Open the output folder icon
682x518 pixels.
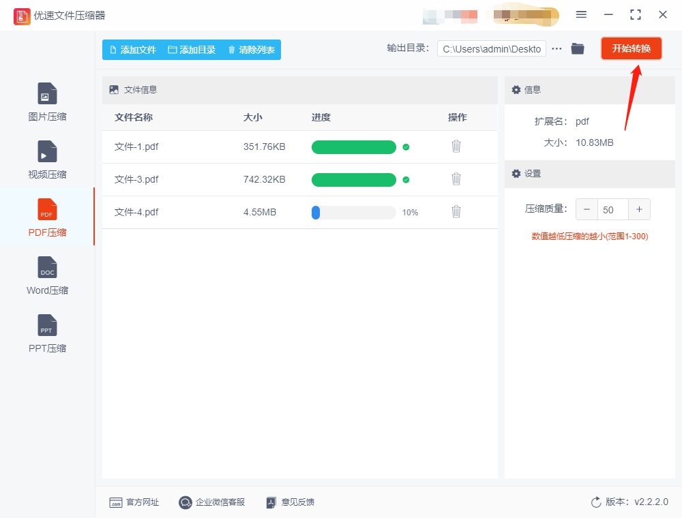tap(578, 48)
